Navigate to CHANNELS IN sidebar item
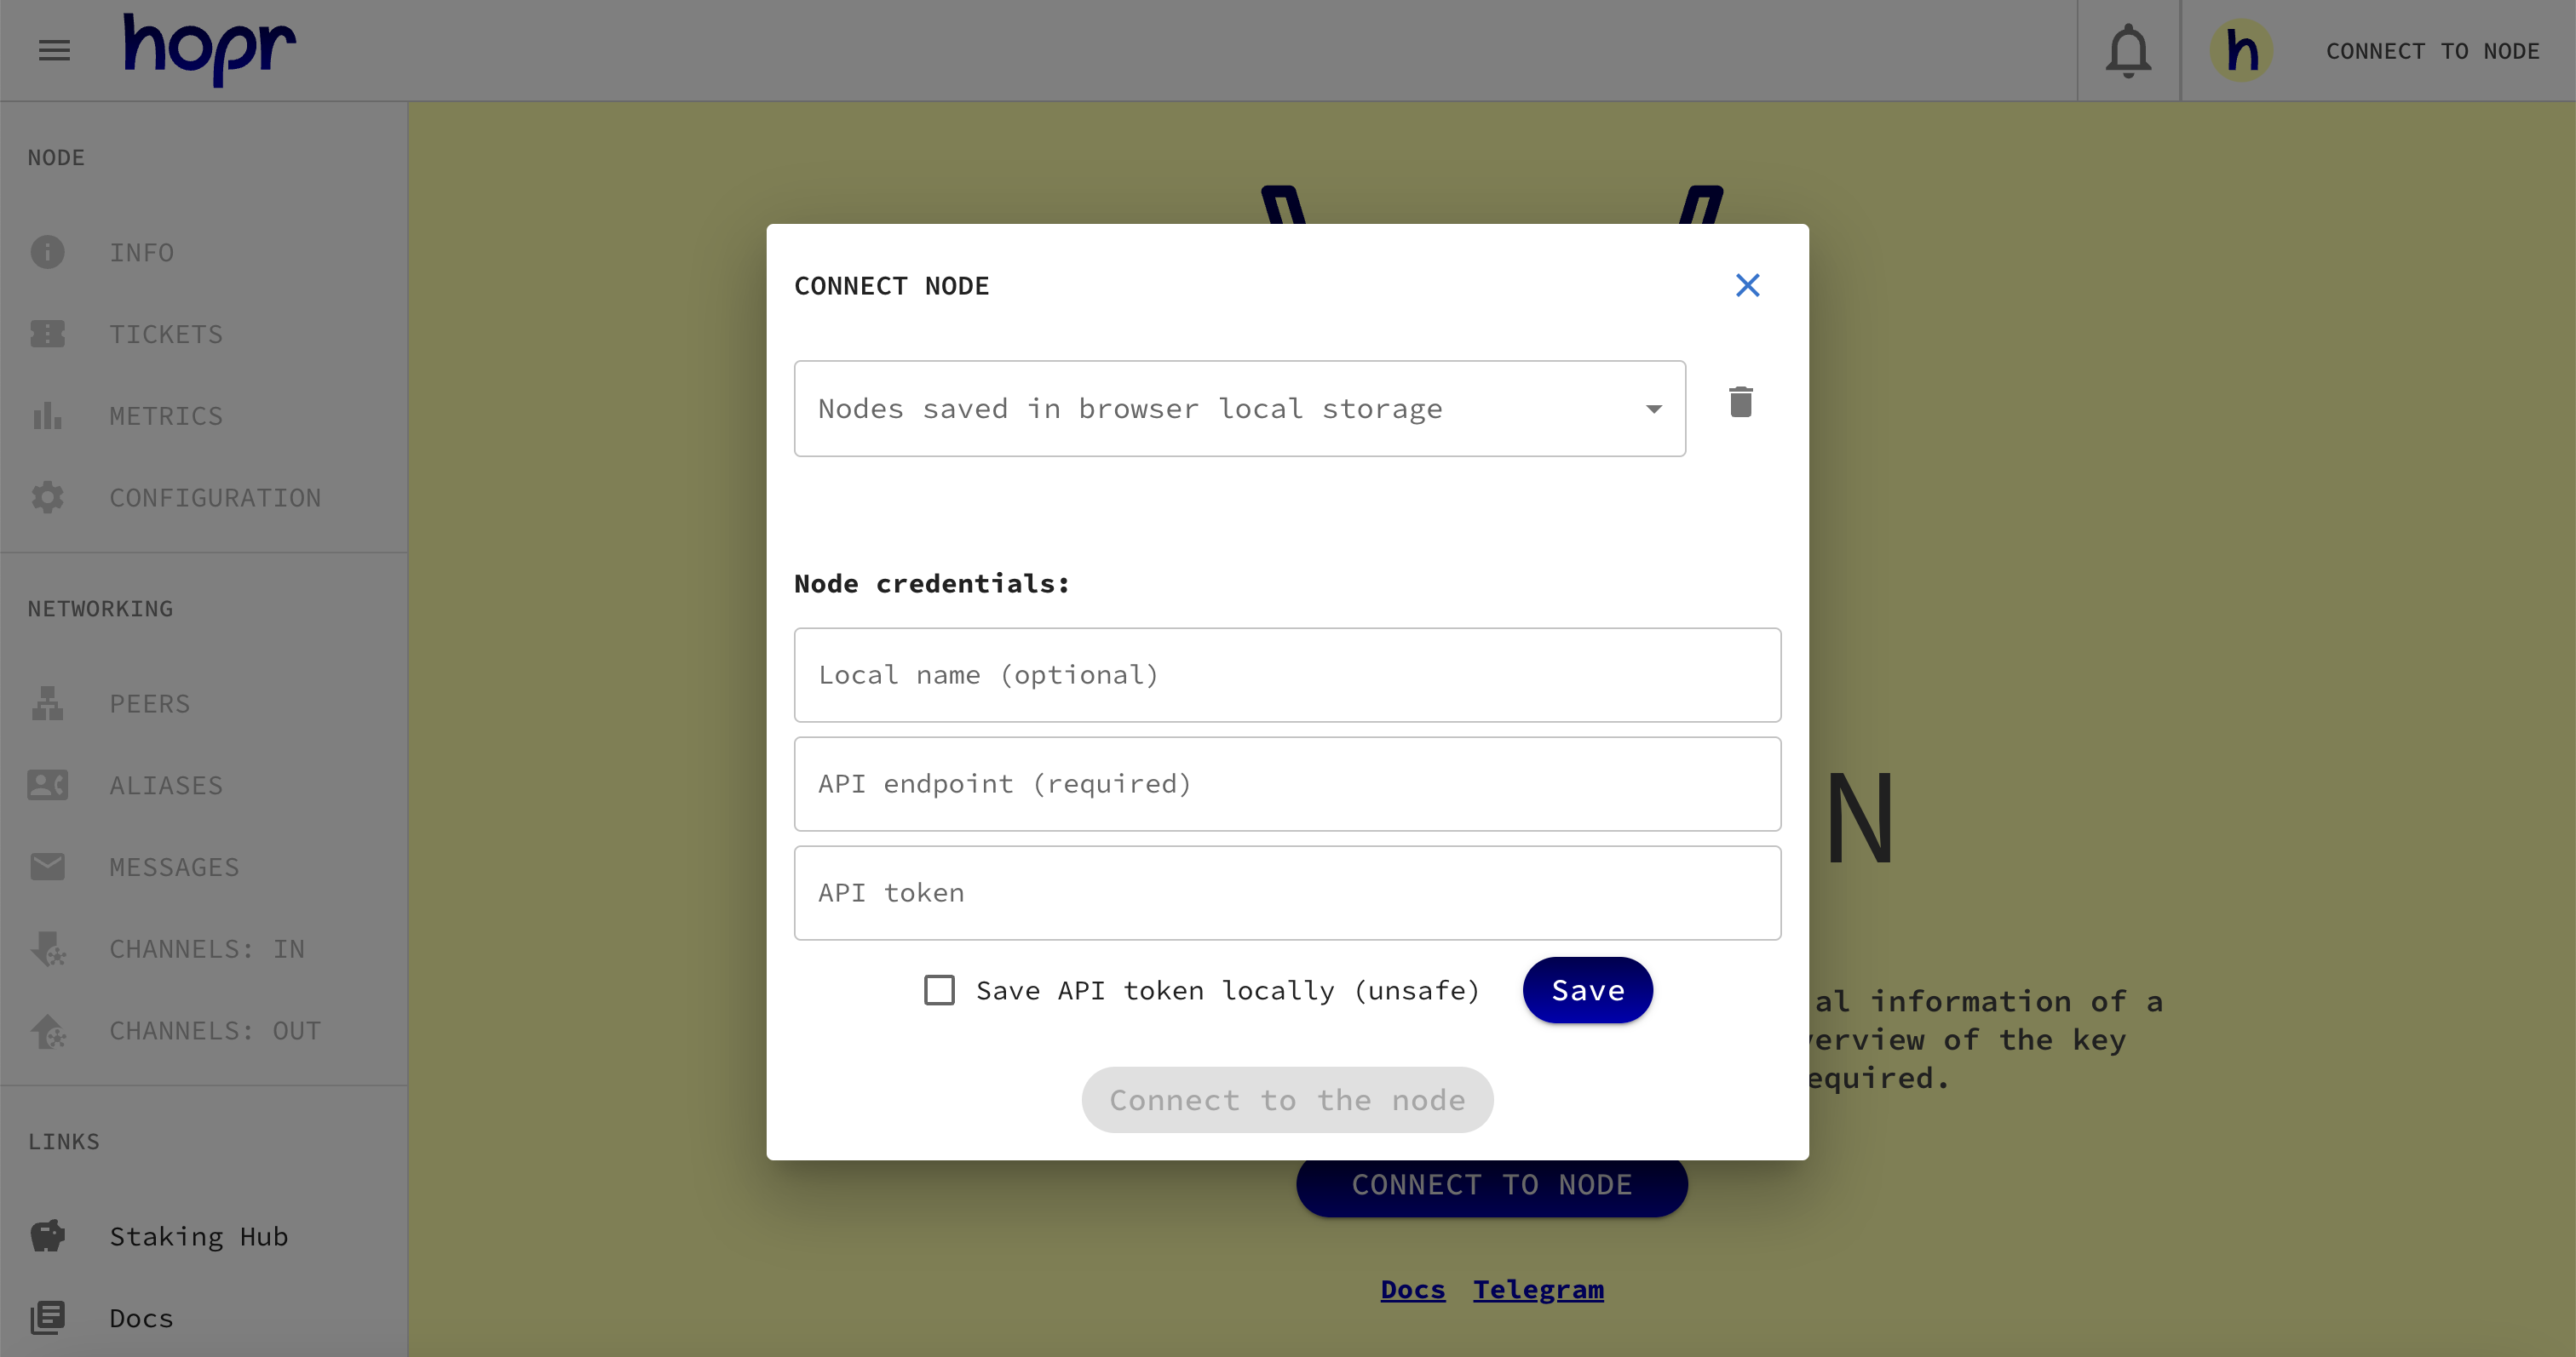The image size is (2576, 1357). click(x=206, y=948)
